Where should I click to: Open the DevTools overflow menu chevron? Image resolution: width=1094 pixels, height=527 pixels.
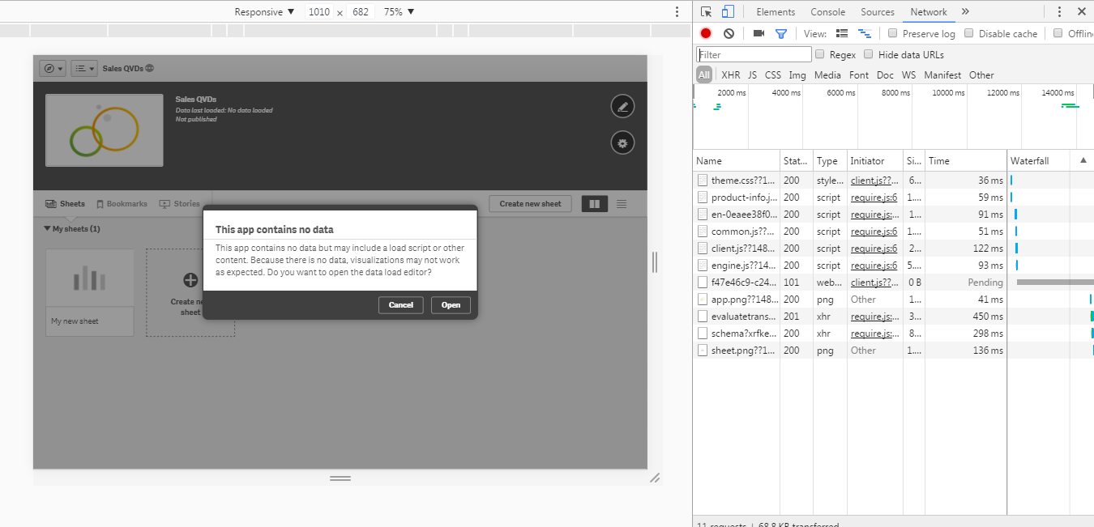[x=965, y=11]
